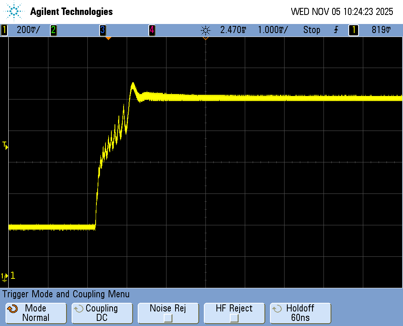Open the Coupling DC softkey options
The image size is (403, 326).
coord(102,313)
